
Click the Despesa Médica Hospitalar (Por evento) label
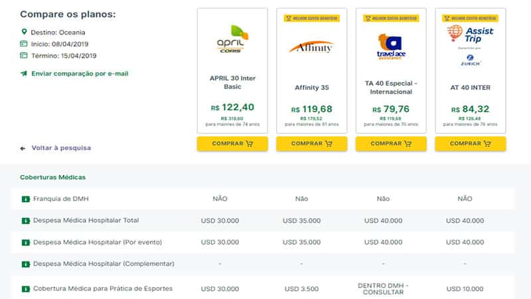pyautogui.click(x=98, y=242)
